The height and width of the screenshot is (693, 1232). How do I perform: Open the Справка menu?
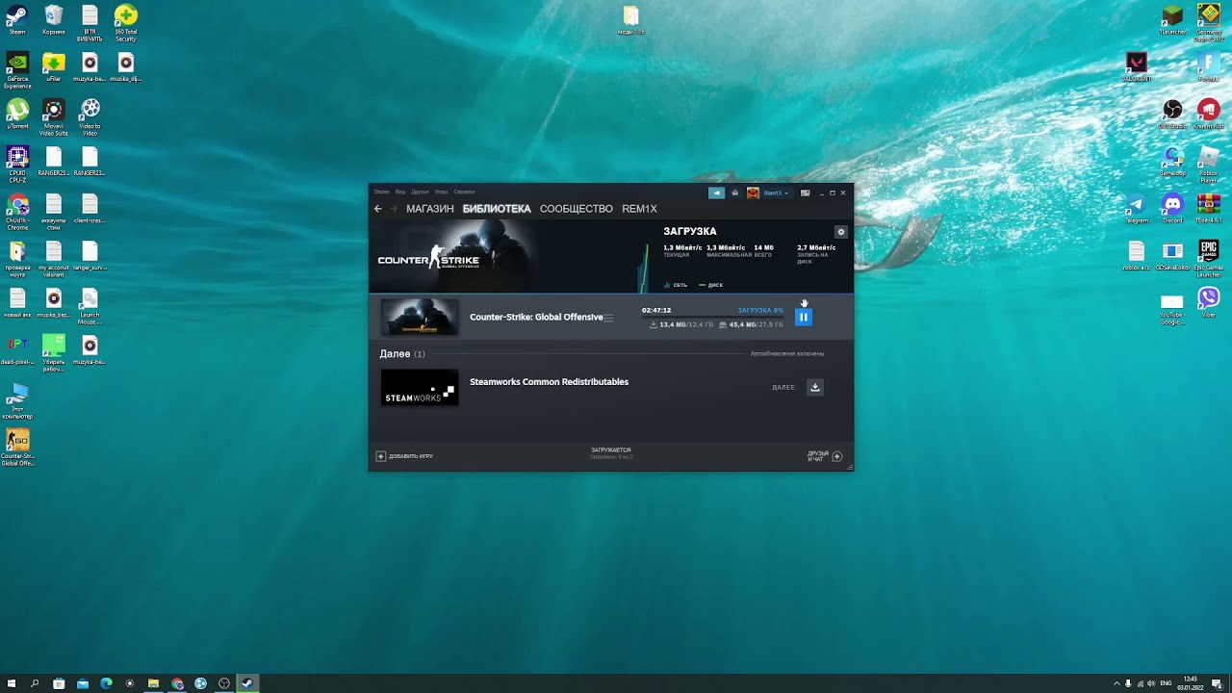pos(464,192)
